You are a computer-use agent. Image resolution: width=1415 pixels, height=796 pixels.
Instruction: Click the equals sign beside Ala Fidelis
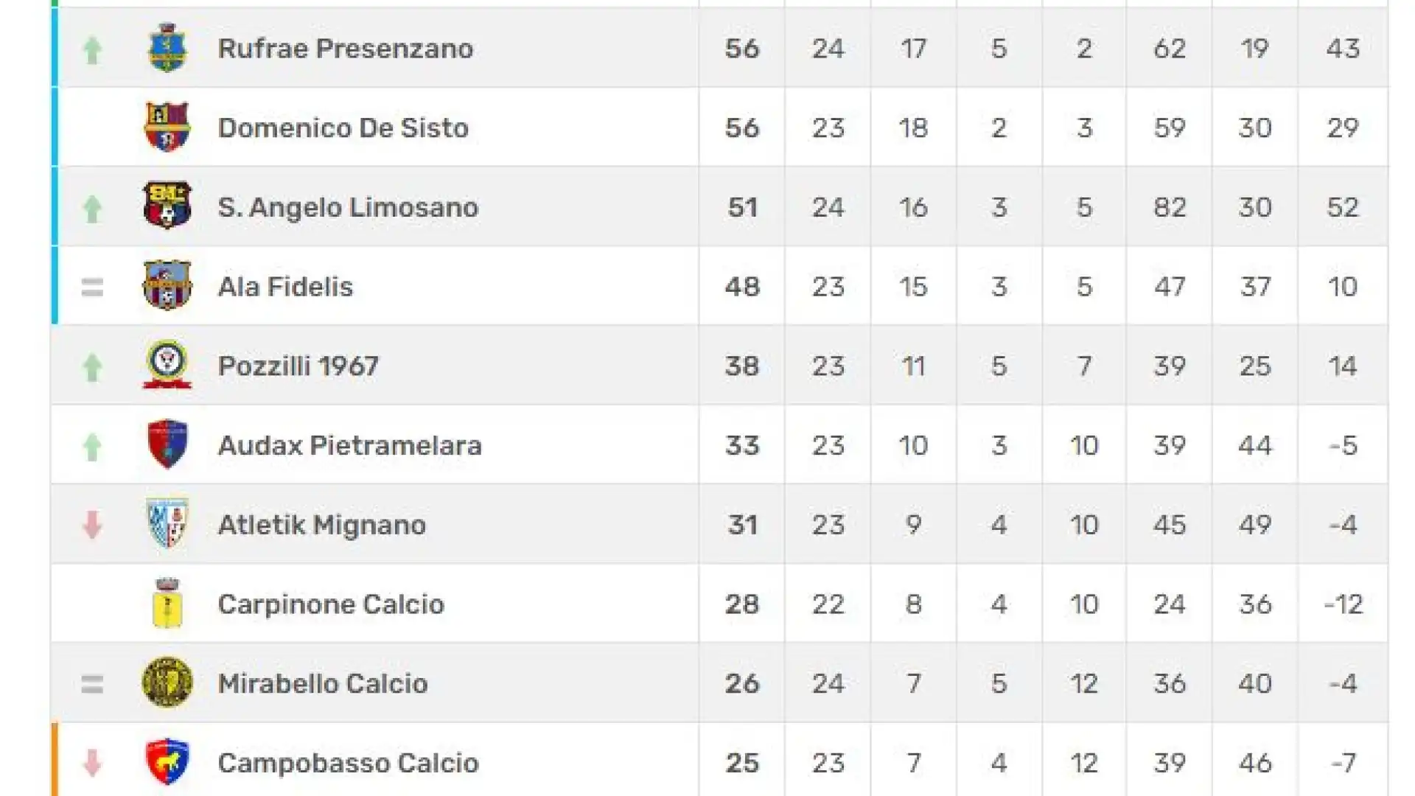click(x=92, y=287)
